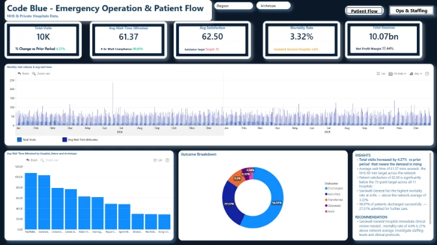Click Back arrow in monthly visits chart

click(x=23, y=74)
